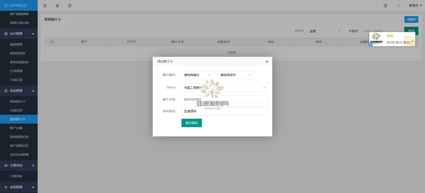Click the 收款姓名 column header

coord(224,42)
